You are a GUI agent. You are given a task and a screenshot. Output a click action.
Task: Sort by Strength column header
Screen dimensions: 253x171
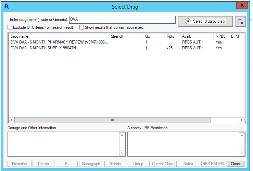(x=126, y=36)
